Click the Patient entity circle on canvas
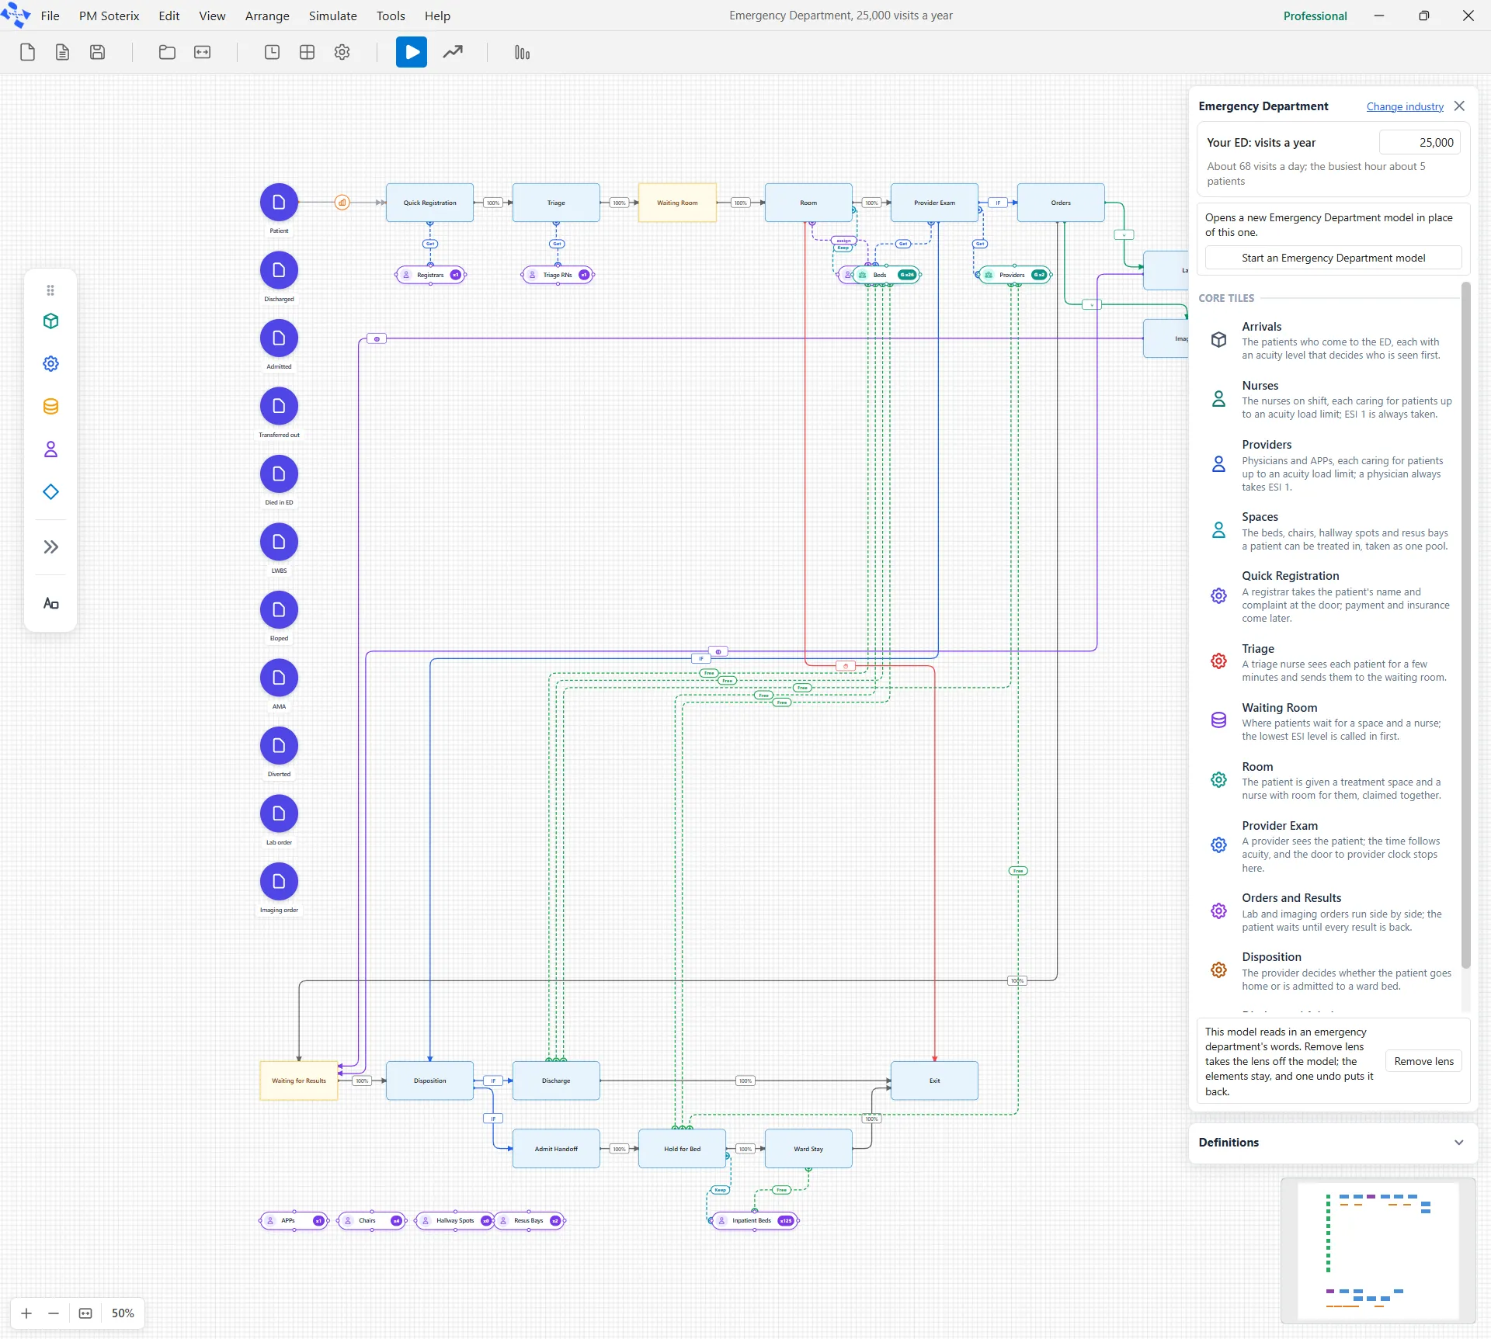The width and height of the screenshot is (1491, 1339). coord(279,203)
